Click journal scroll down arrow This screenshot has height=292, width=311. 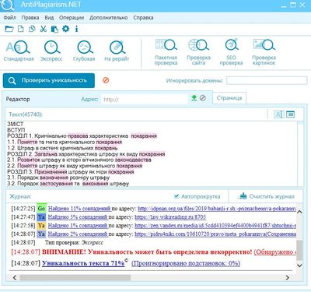click(299, 266)
